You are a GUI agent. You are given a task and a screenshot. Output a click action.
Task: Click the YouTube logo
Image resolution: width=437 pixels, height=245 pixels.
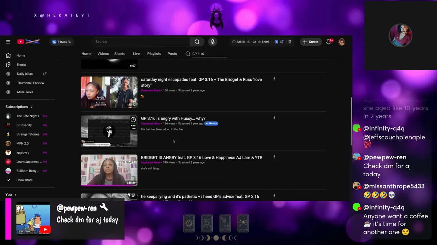click(x=29, y=42)
